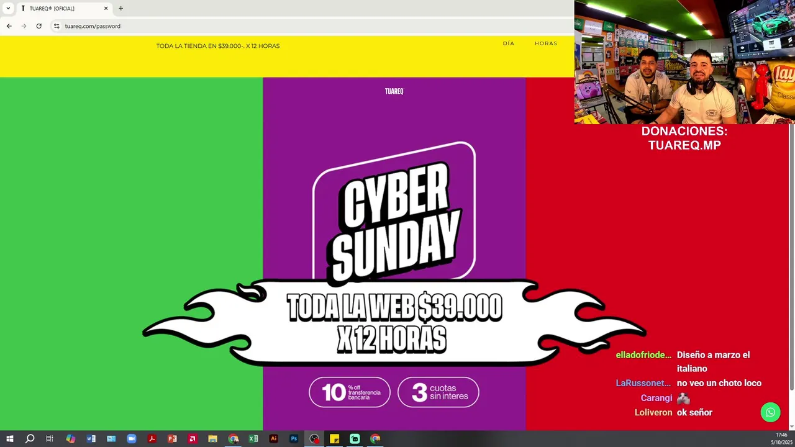This screenshot has width=795, height=447.
Task: Click 'DONACIONES: TUAREQ.MP' overlay text
Action: point(684,138)
